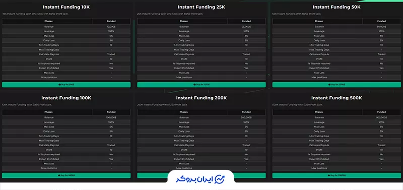Click '200K Instant Funding With 50/50 Profit Split' text
The height and width of the screenshot is (190, 403).
pos(162,105)
